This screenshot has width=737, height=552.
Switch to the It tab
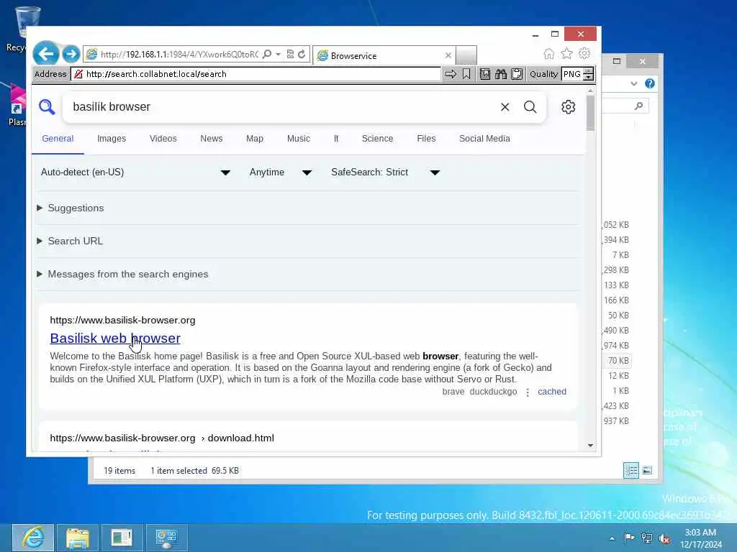click(336, 139)
